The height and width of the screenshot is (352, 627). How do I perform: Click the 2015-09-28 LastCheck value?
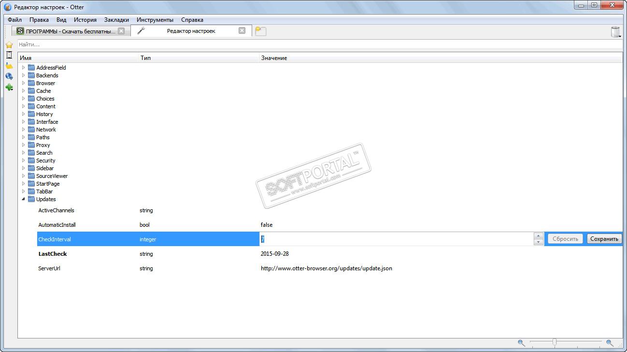[x=275, y=254]
